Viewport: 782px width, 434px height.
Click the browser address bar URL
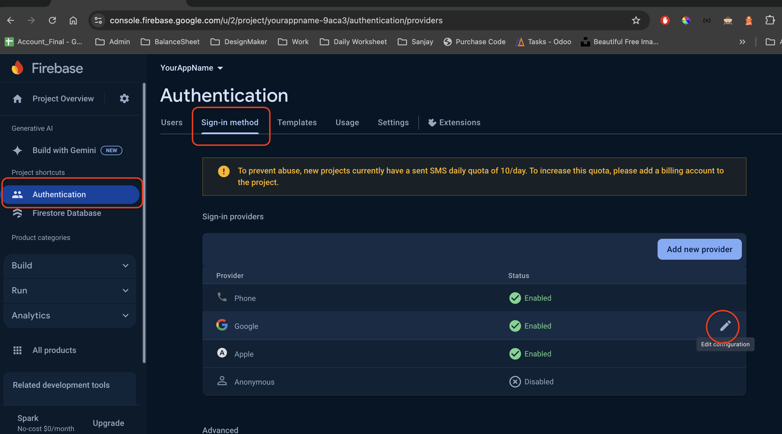[276, 20]
